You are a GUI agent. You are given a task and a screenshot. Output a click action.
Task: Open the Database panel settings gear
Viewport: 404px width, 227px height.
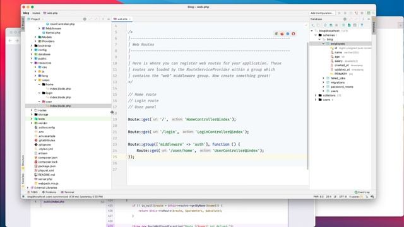coord(345,19)
